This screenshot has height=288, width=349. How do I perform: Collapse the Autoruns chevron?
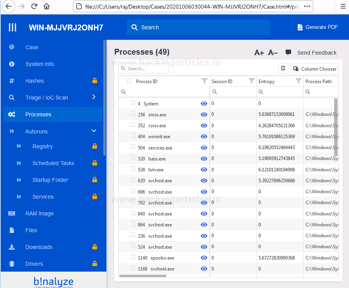tap(94, 131)
